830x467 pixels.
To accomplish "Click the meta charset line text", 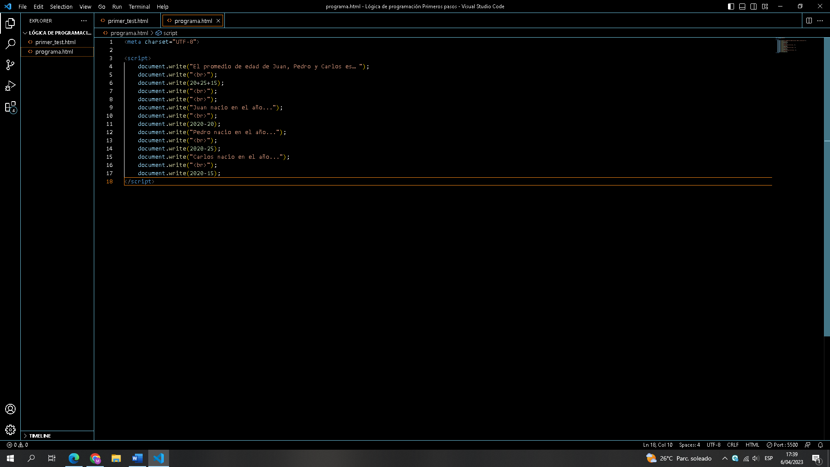I will 162,42.
